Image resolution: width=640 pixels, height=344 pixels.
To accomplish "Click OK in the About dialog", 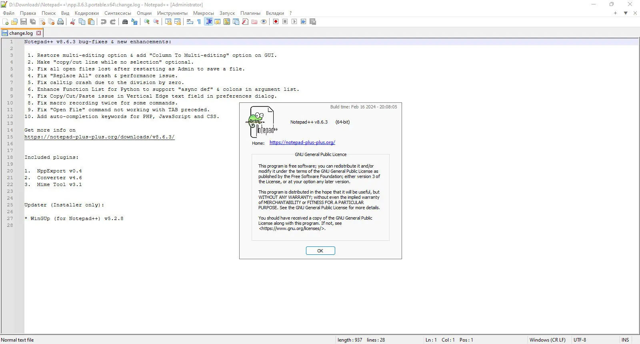I will [320, 251].
